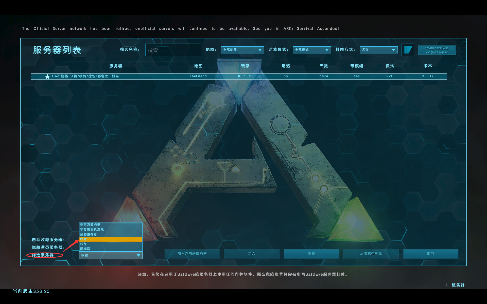Click the TheIsland map cell

[198, 76]
